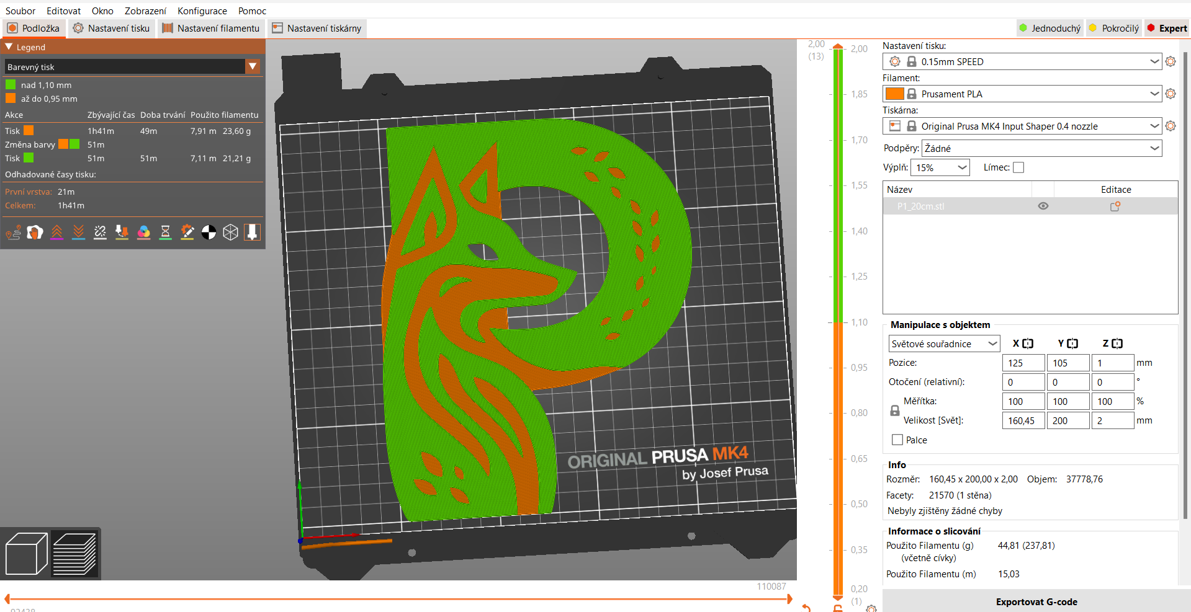Click the Exportovat G-code button
The height and width of the screenshot is (612, 1191).
(x=1036, y=601)
